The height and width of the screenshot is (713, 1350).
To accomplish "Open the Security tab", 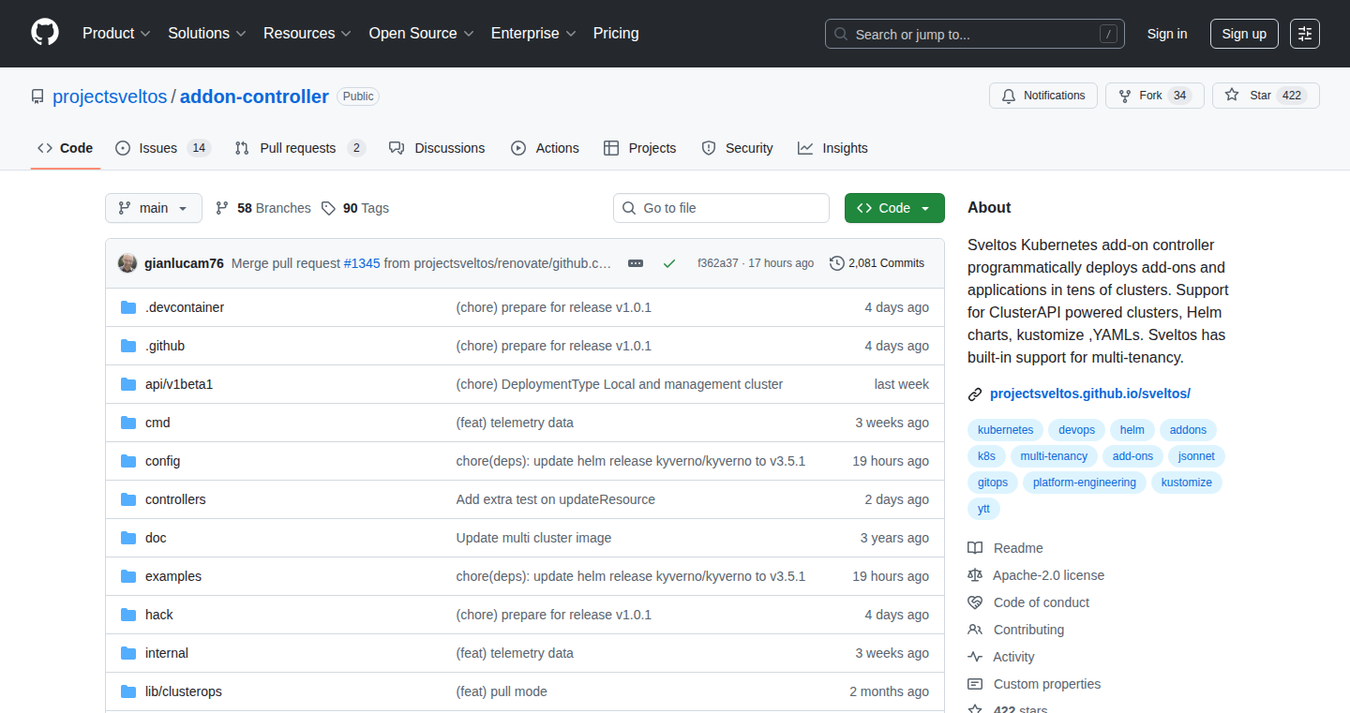I will (x=737, y=148).
